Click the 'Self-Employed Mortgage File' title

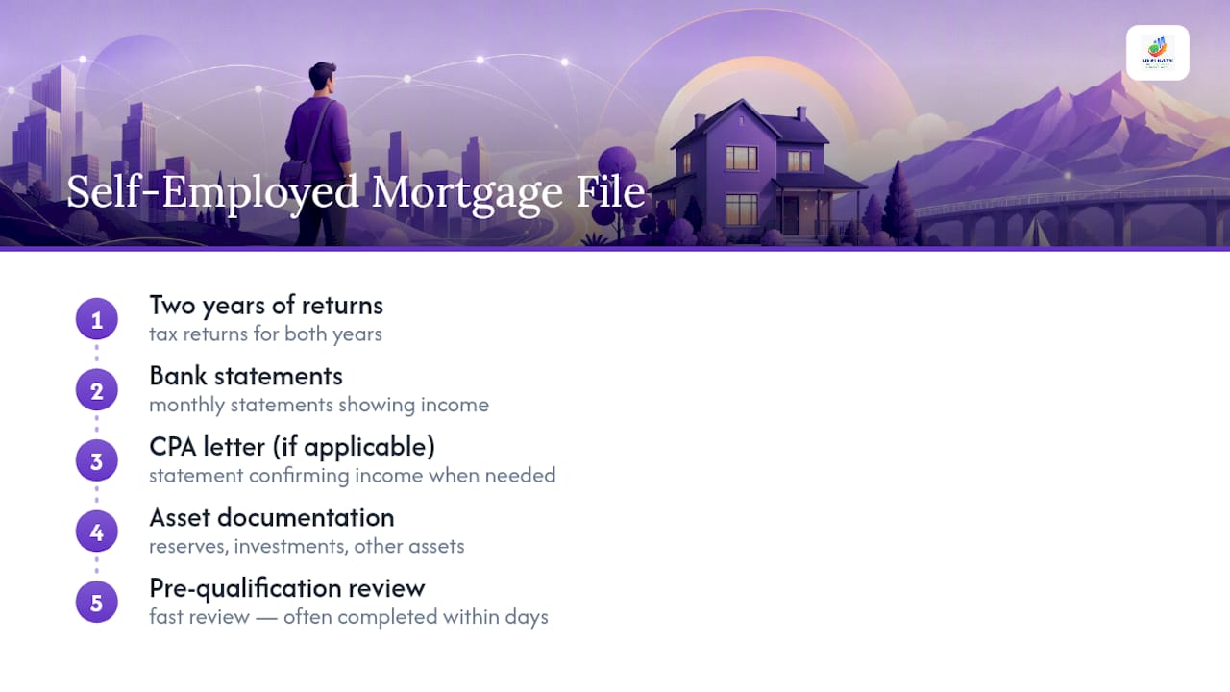pos(356,191)
